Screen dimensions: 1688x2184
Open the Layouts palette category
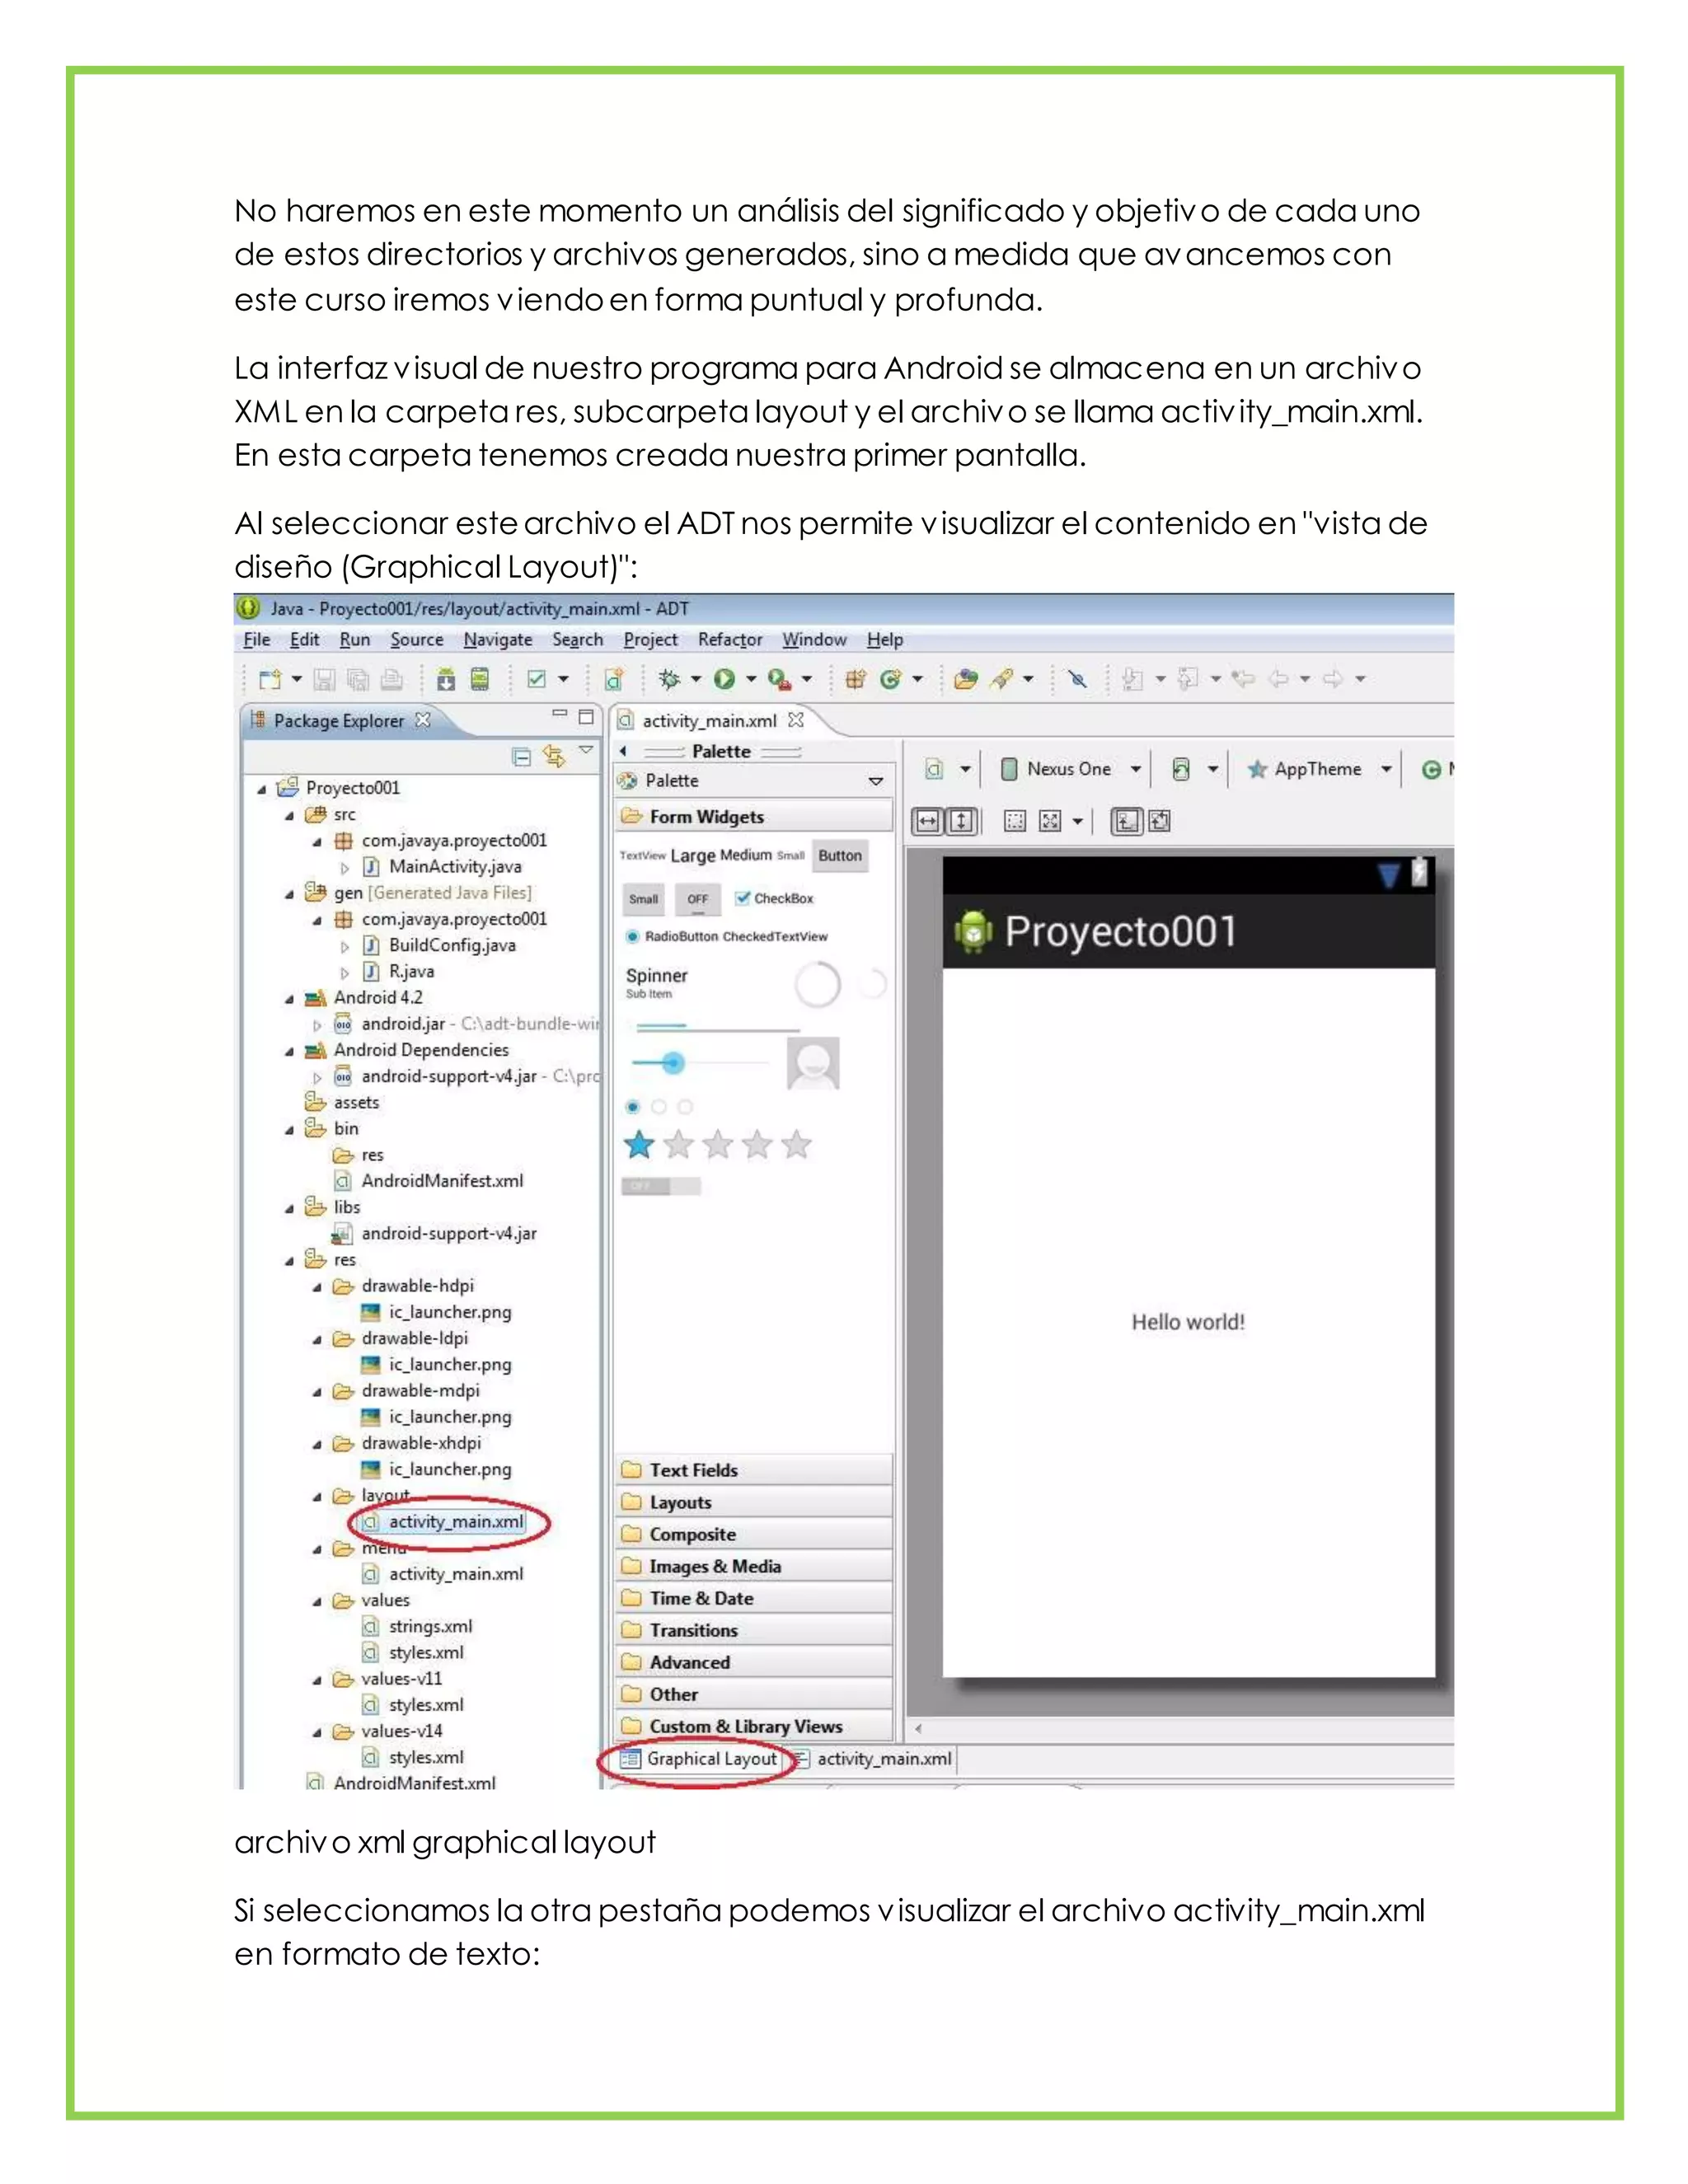[753, 1502]
